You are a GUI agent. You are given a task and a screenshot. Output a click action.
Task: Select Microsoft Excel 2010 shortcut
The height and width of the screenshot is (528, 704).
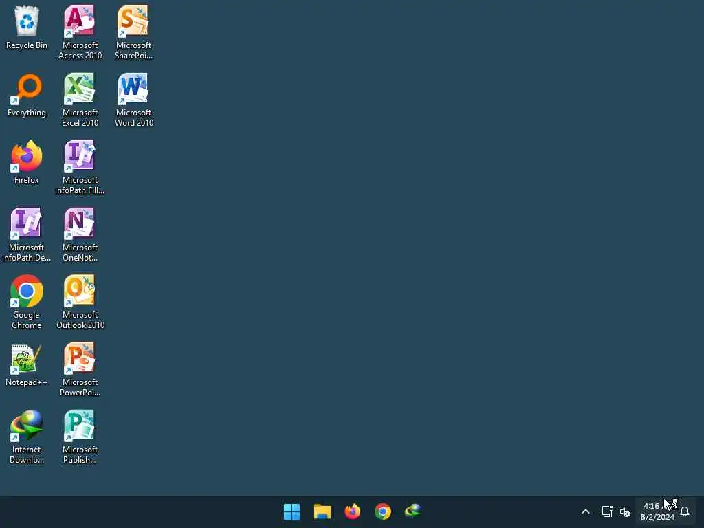(x=80, y=100)
